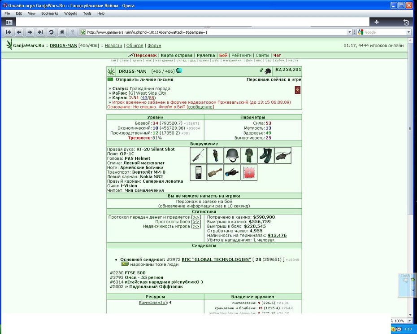Open the Help menu
The image size is (417, 334).
(101, 13)
